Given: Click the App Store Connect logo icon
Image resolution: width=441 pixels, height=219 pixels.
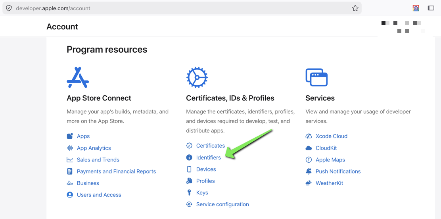Looking at the screenshot, I should (x=78, y=77).
